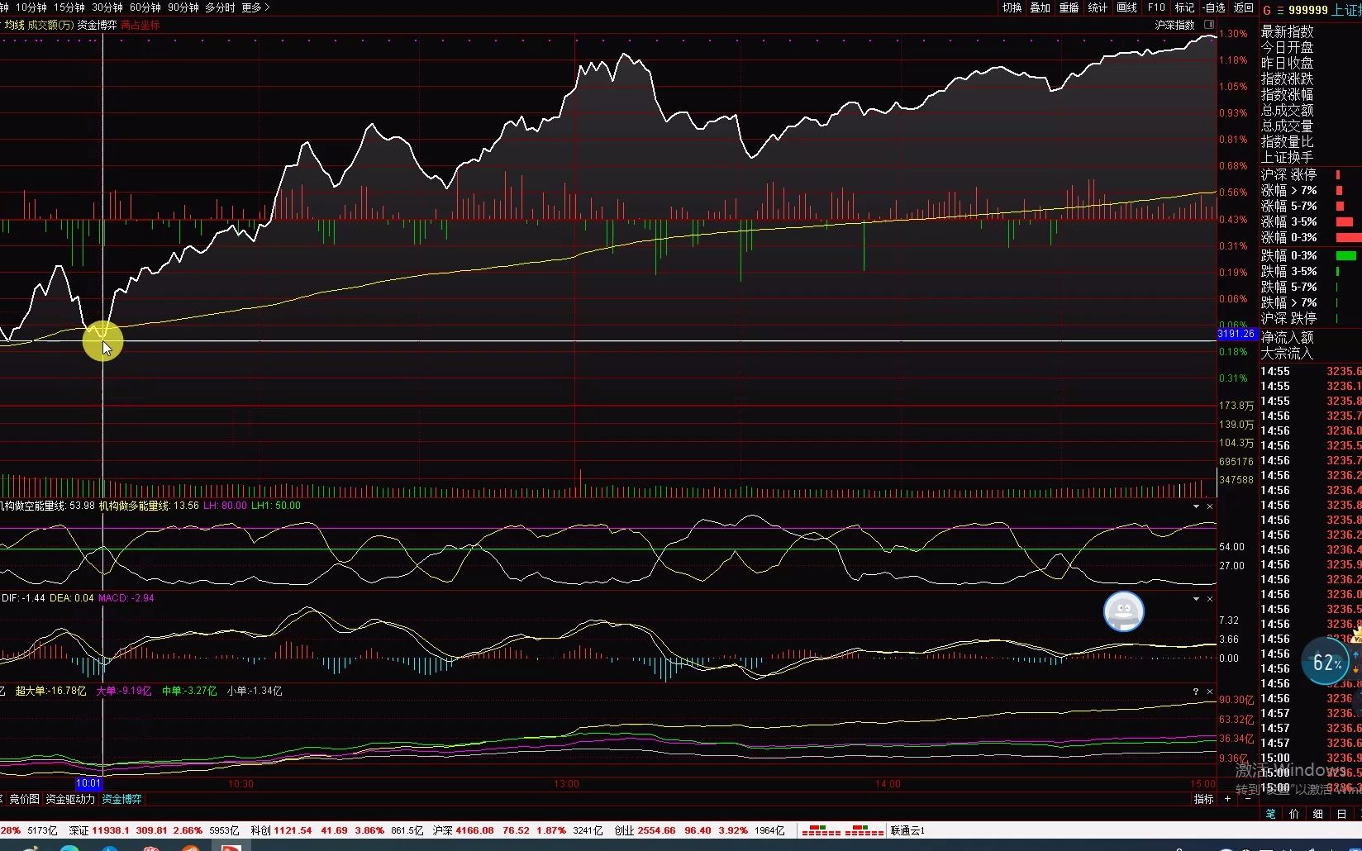Open the 统计 statistics tool

point(1098,7)
